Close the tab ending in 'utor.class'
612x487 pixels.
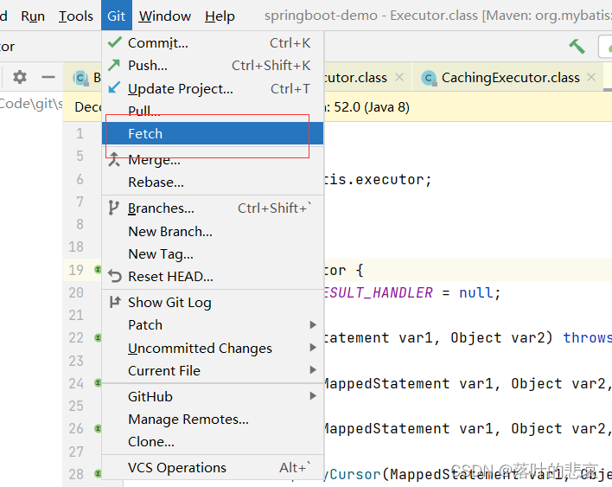tap(398, 77)
